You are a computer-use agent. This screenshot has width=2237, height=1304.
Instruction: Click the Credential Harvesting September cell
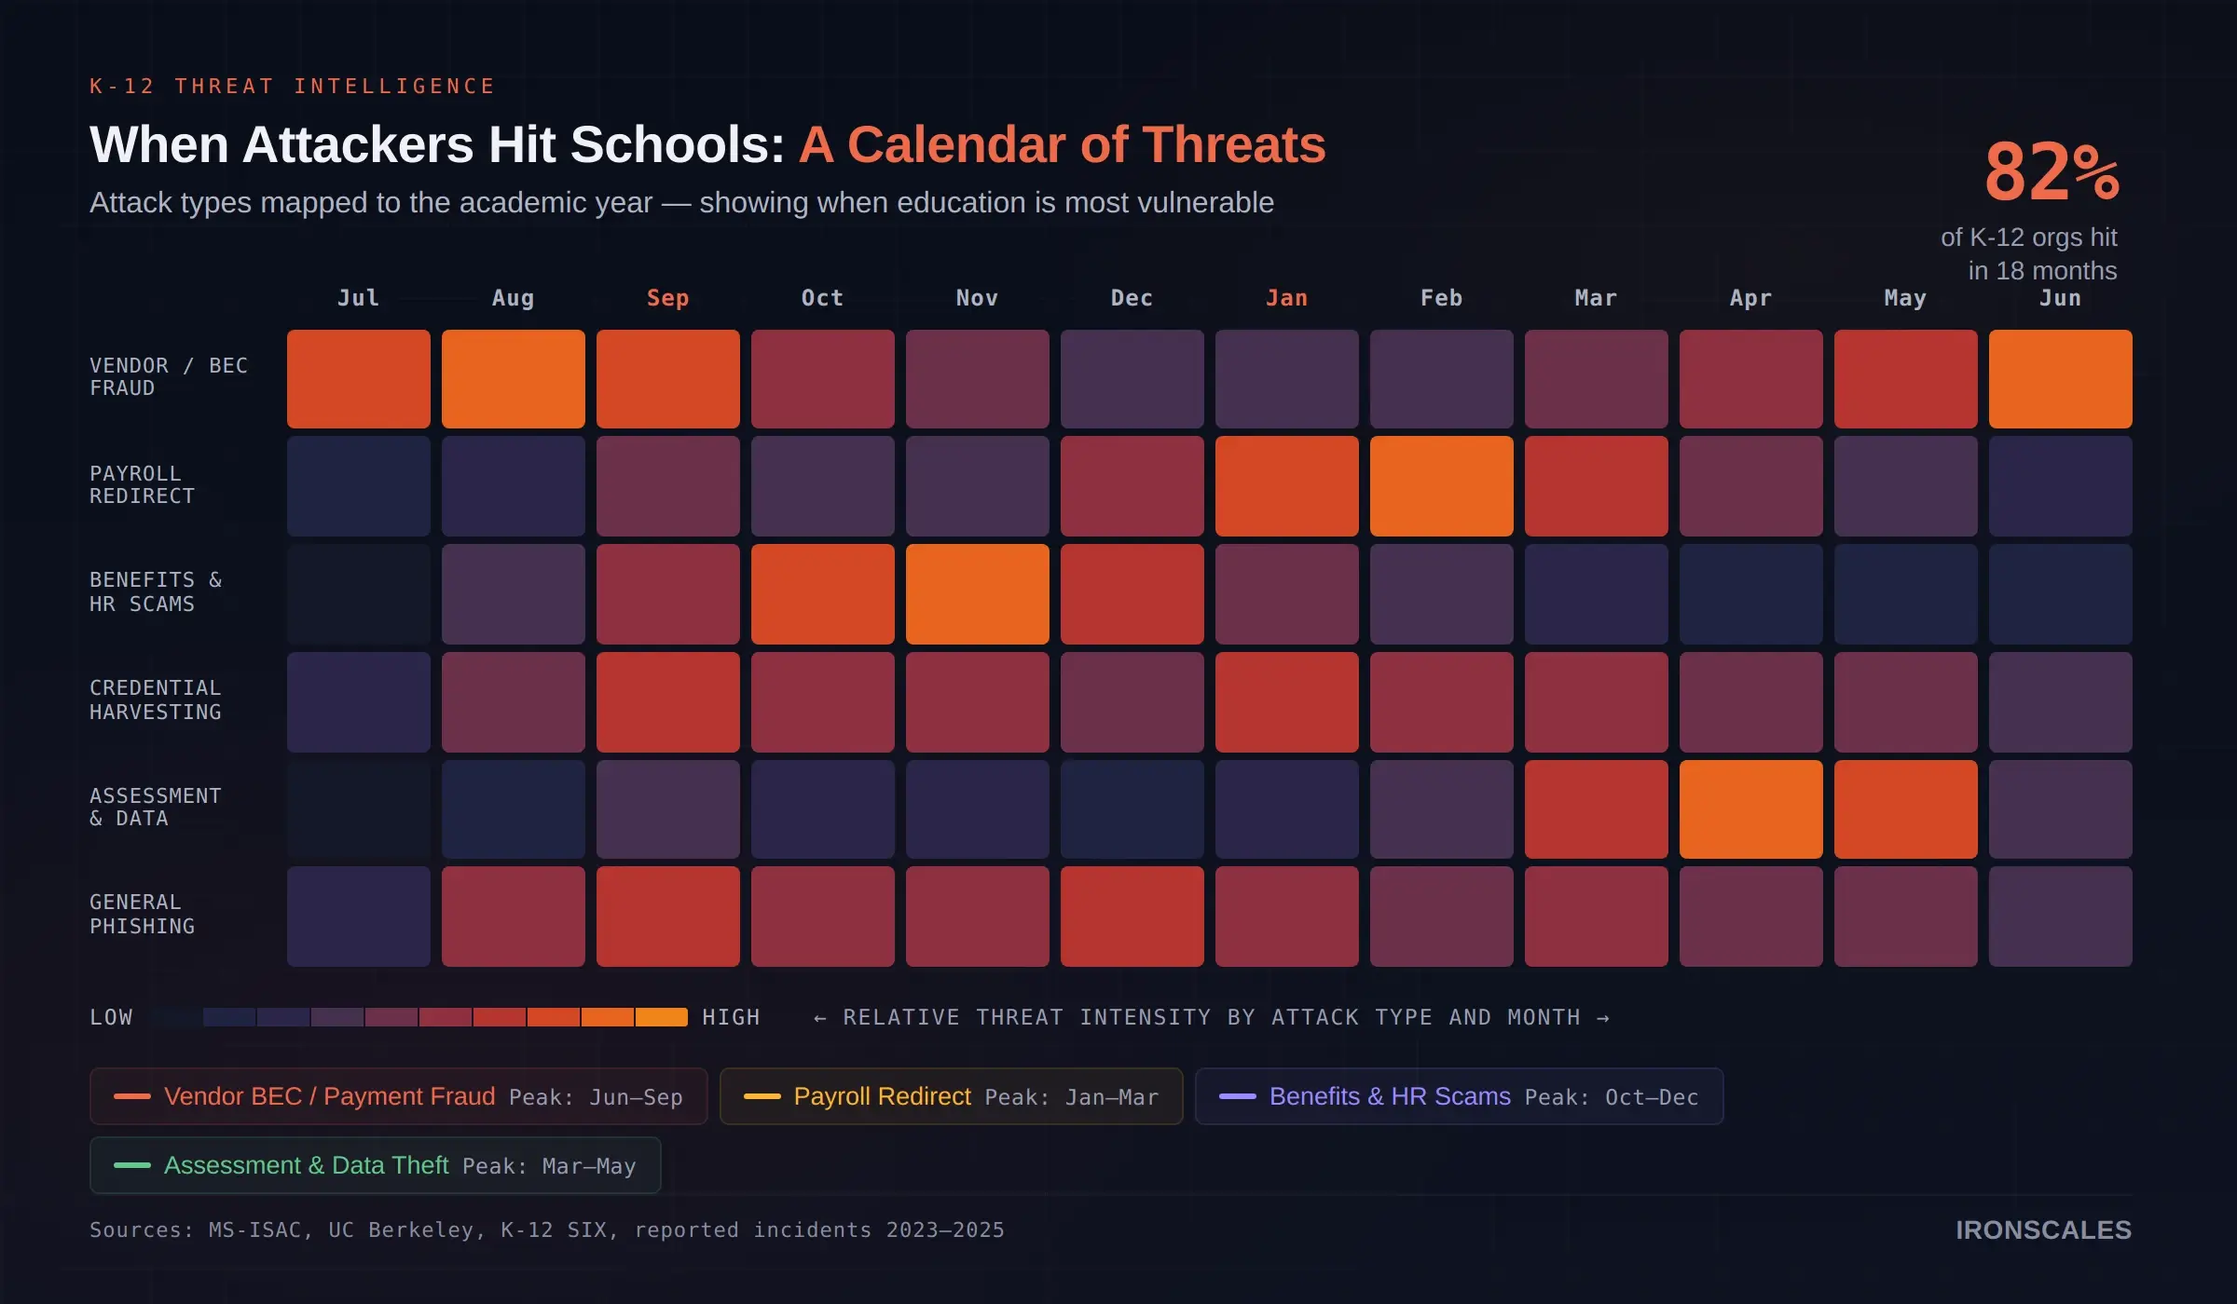point(667,702)
